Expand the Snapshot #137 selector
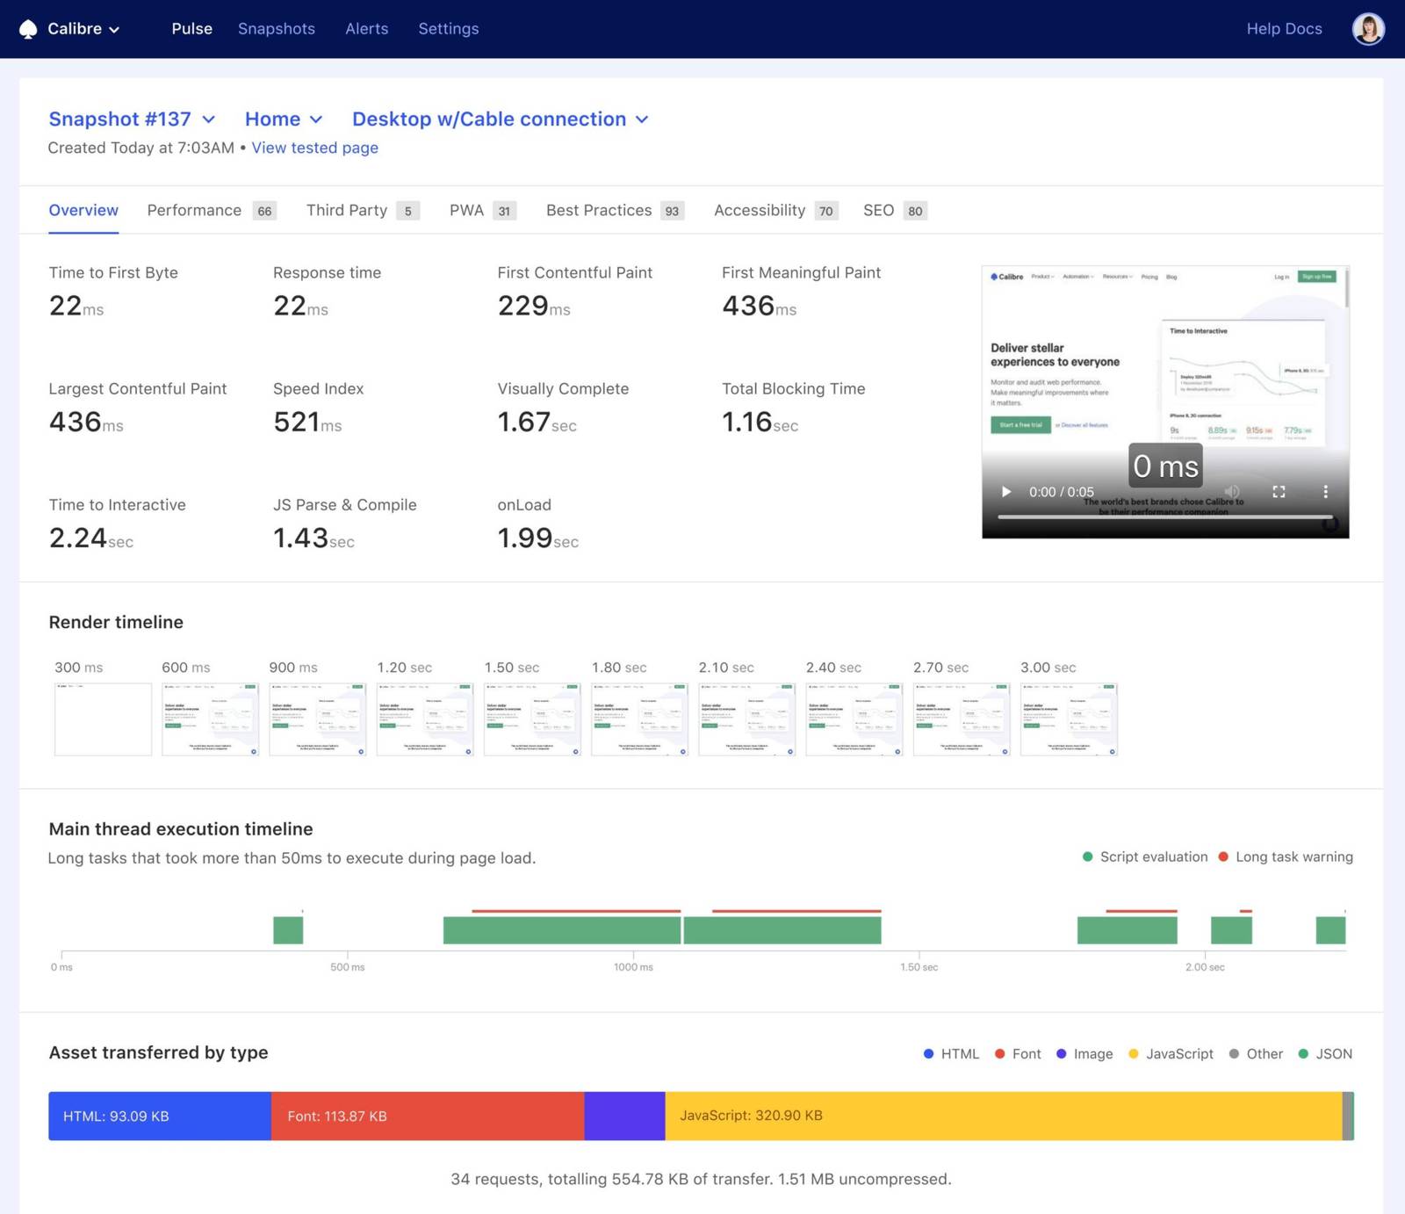1405x1214 pixels. point(132,119)
